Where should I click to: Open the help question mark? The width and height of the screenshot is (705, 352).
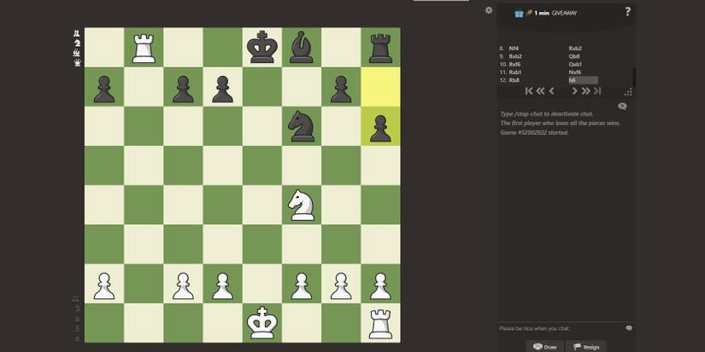(628, 12)
